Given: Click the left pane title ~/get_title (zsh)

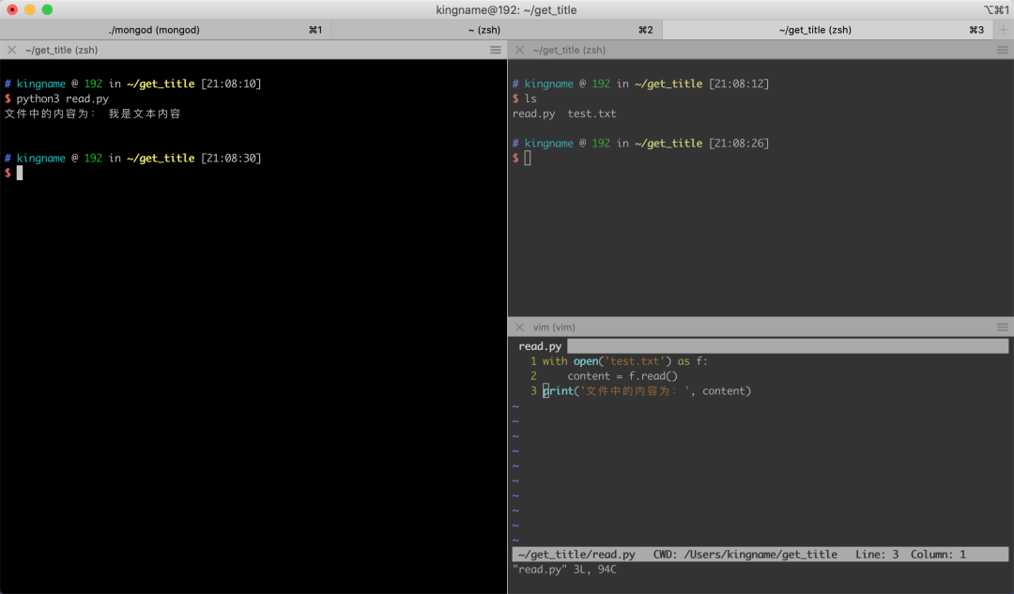Looking at the screenshot, I should click(x=61, y=50).
